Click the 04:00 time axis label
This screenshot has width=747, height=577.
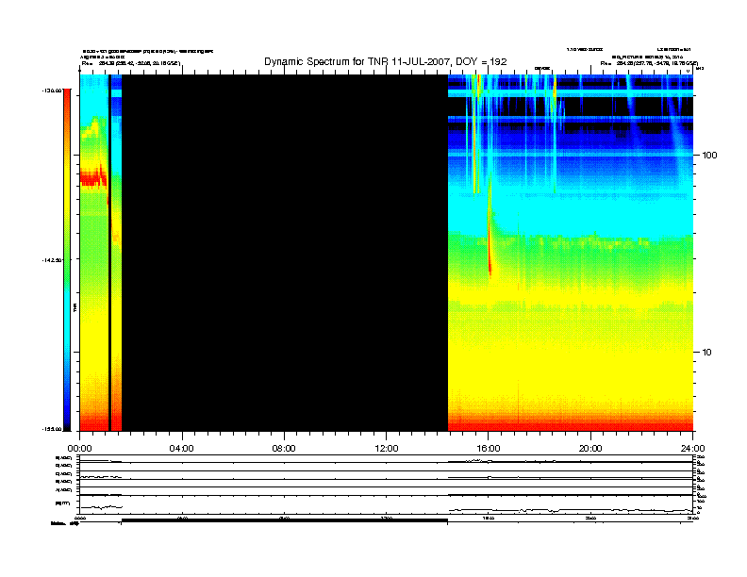click(x=182, y=449)
